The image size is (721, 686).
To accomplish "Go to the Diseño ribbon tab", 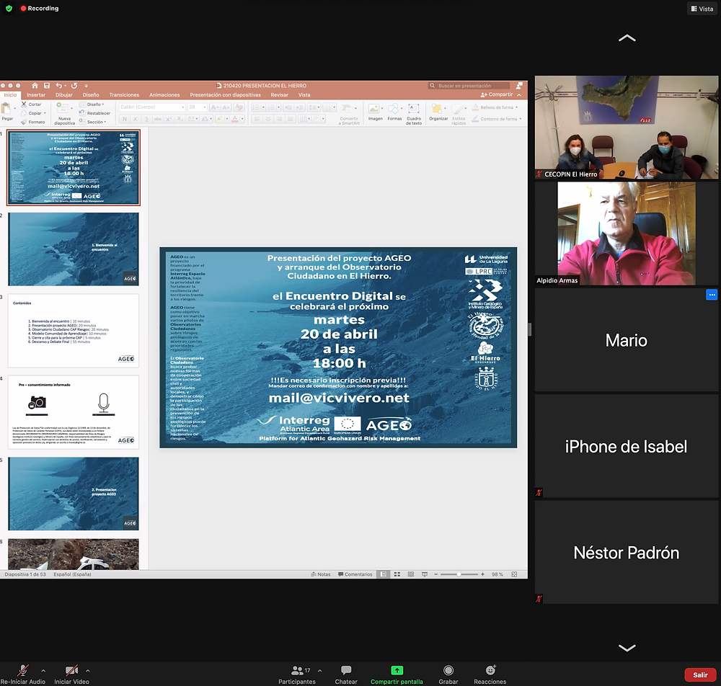I will [x=91, y=94].
